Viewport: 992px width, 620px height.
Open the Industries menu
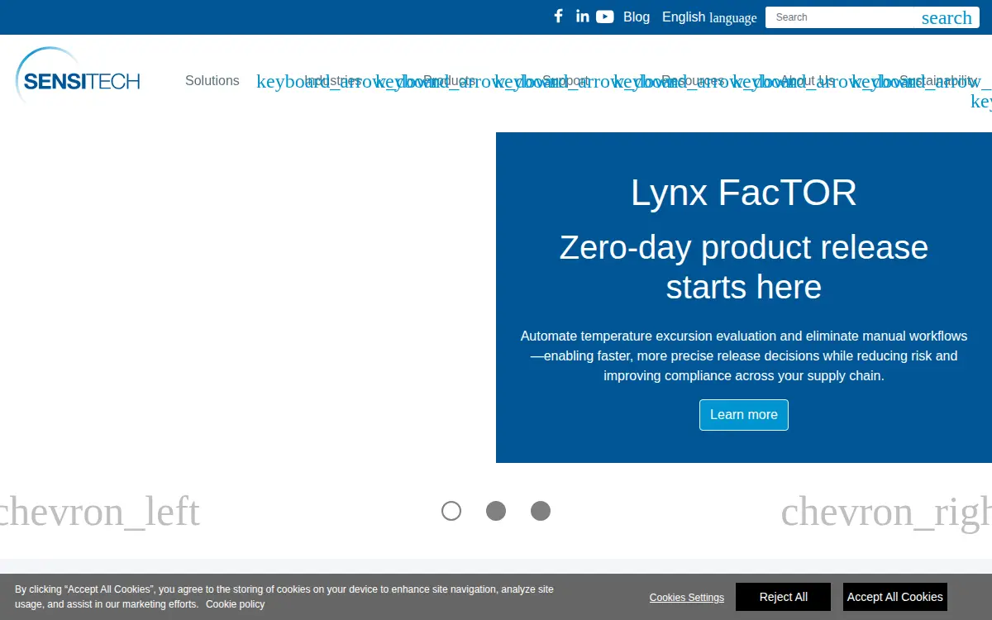click(333, 81)
